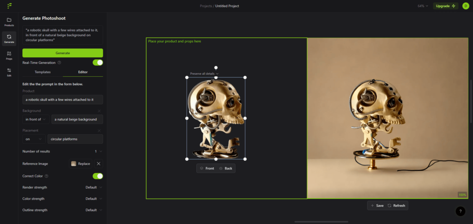Send the product to Back
The width and height of the screenshot is (473, 224).
coord(225,168)
